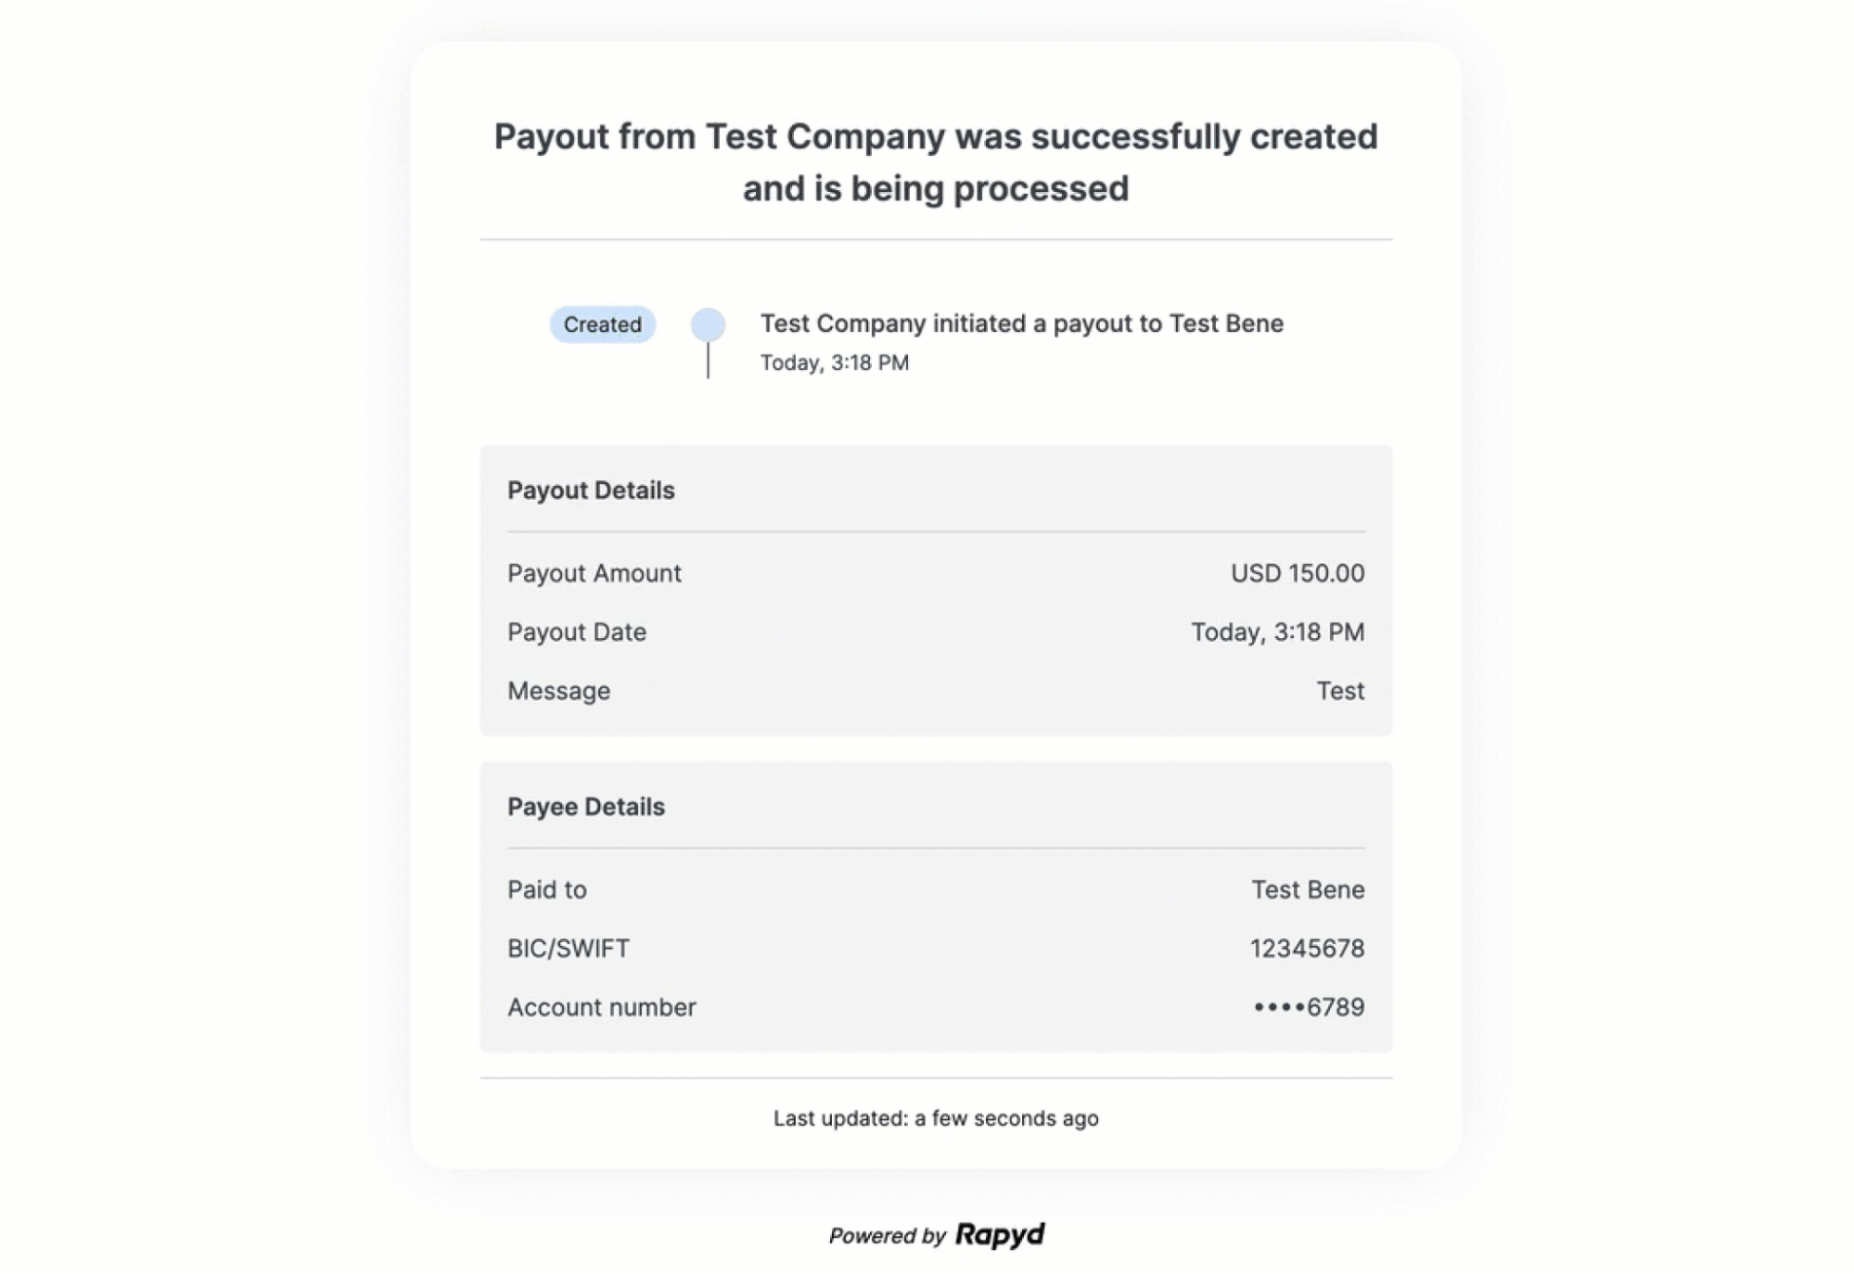The height and width of the screenshot is (1275, 1854).
Task: Click the masked account number ending 6789
Action: (1308, 1007)
